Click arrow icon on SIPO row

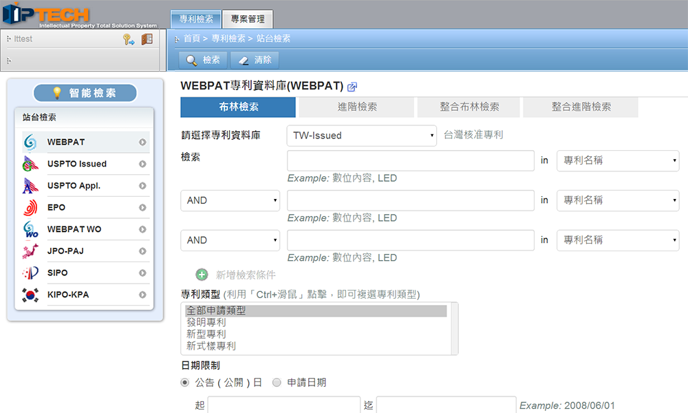click(x=142, y=273)
